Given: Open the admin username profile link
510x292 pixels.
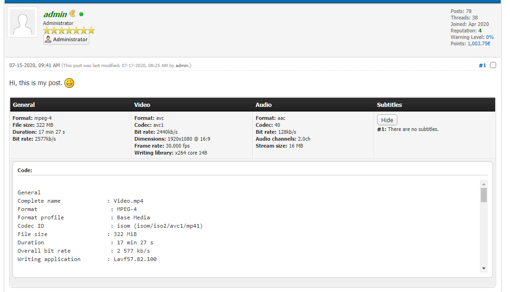Looking at the screenshot, I should point(55,14).
